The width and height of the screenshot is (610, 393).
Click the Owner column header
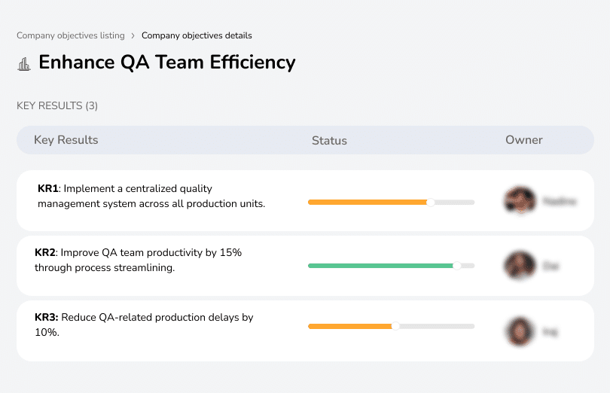523,140
